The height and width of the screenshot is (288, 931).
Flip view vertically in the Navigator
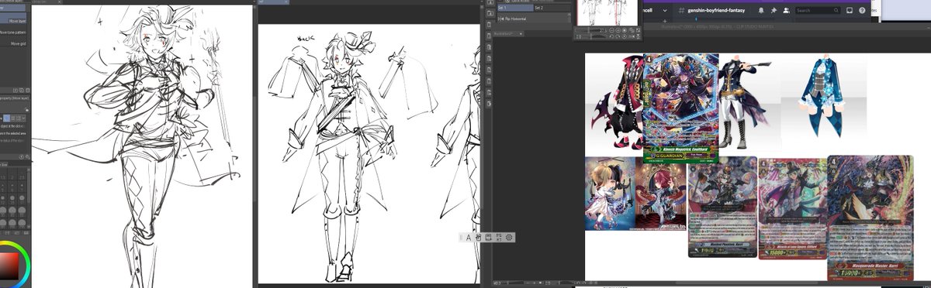tap(639, 36)
